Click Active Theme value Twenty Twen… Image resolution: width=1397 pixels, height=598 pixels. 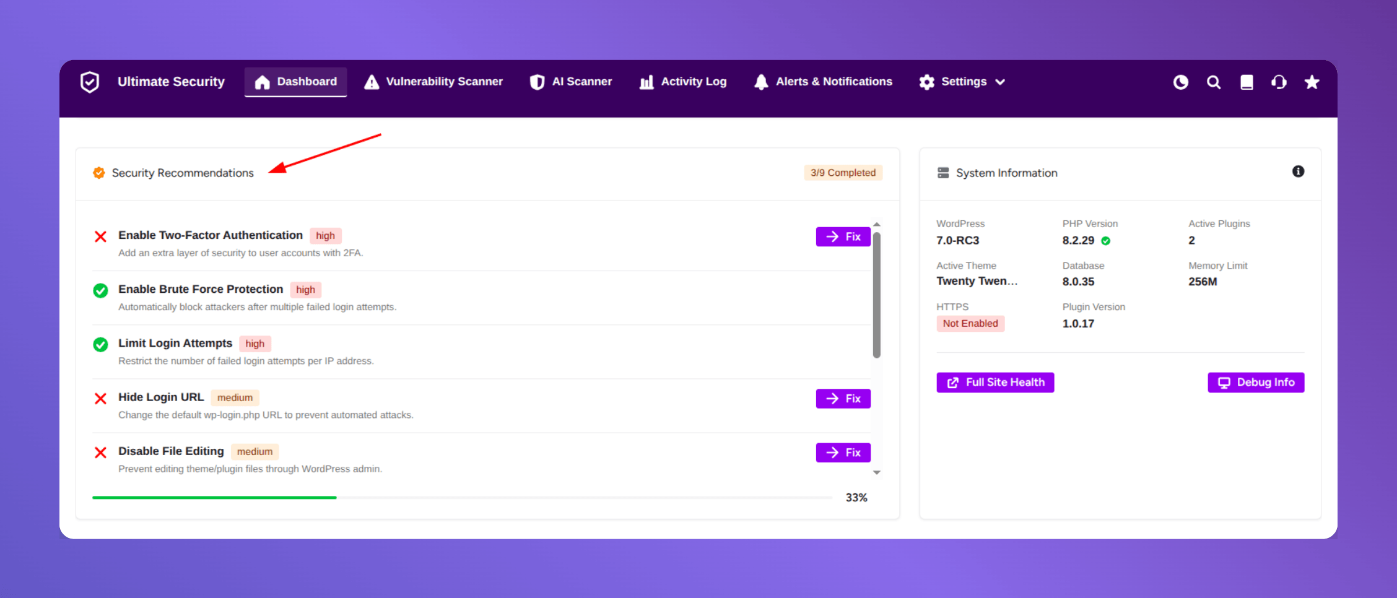pyautogui.click(x=977, y=281)
